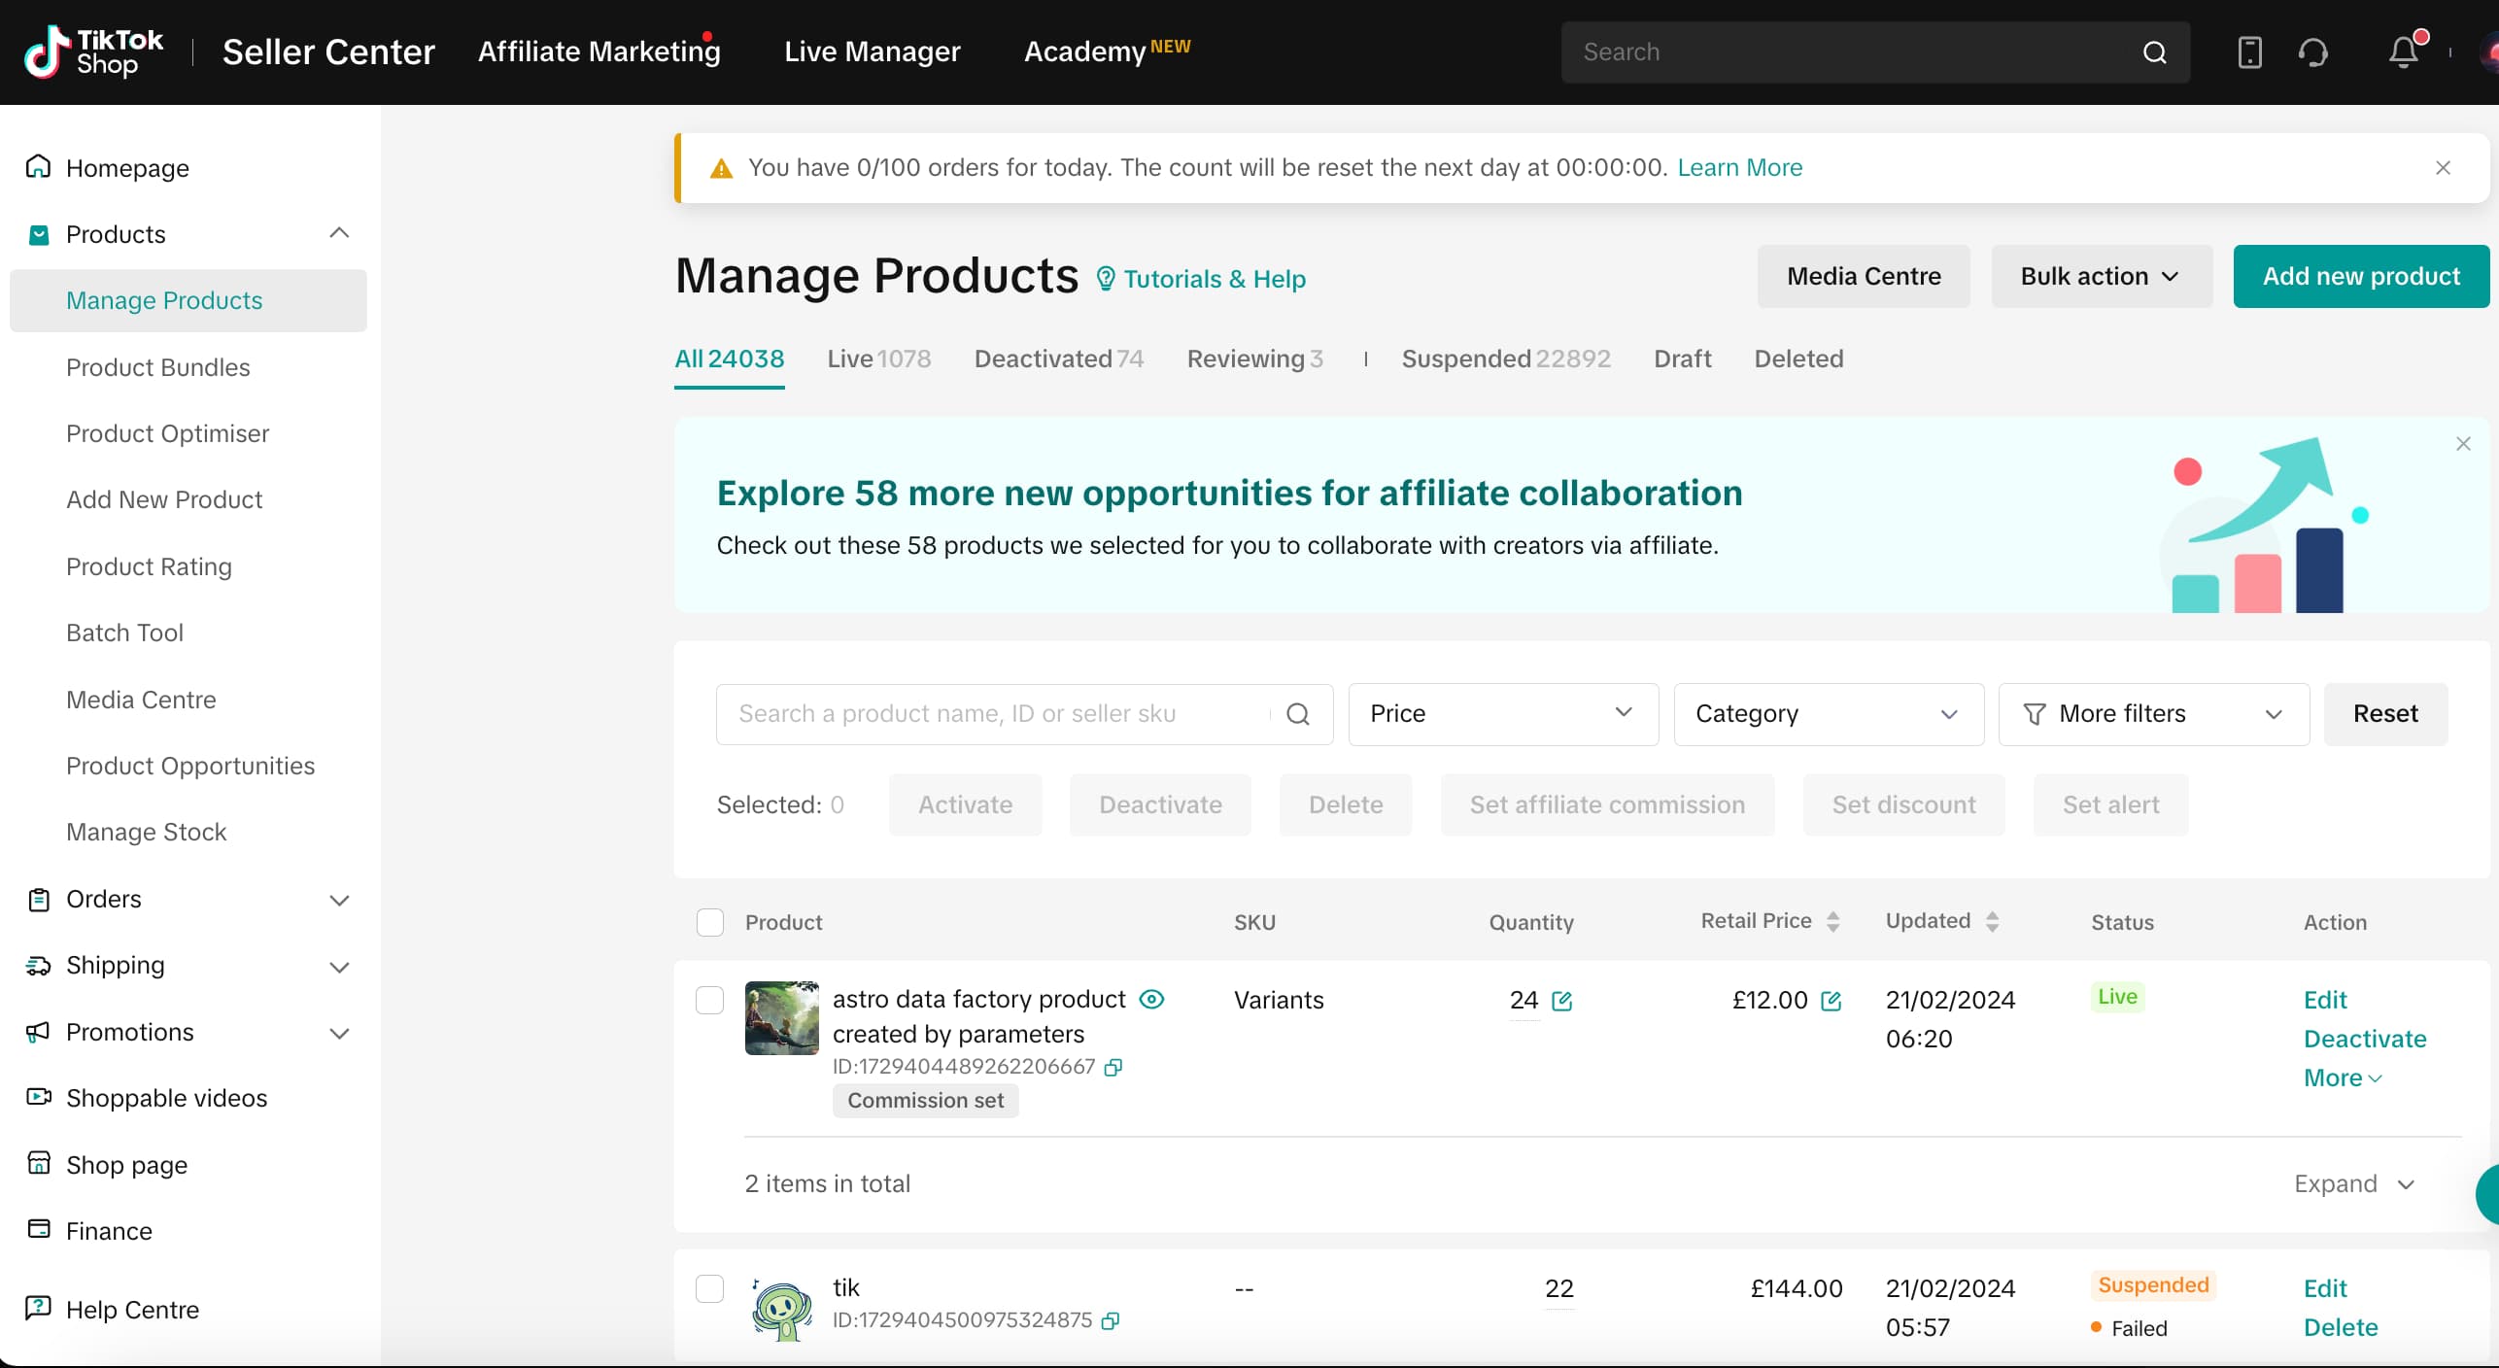2499x1368 pixels.
Task: Expand the Promotions sidebar section
Action: (x=339, y=1033)
